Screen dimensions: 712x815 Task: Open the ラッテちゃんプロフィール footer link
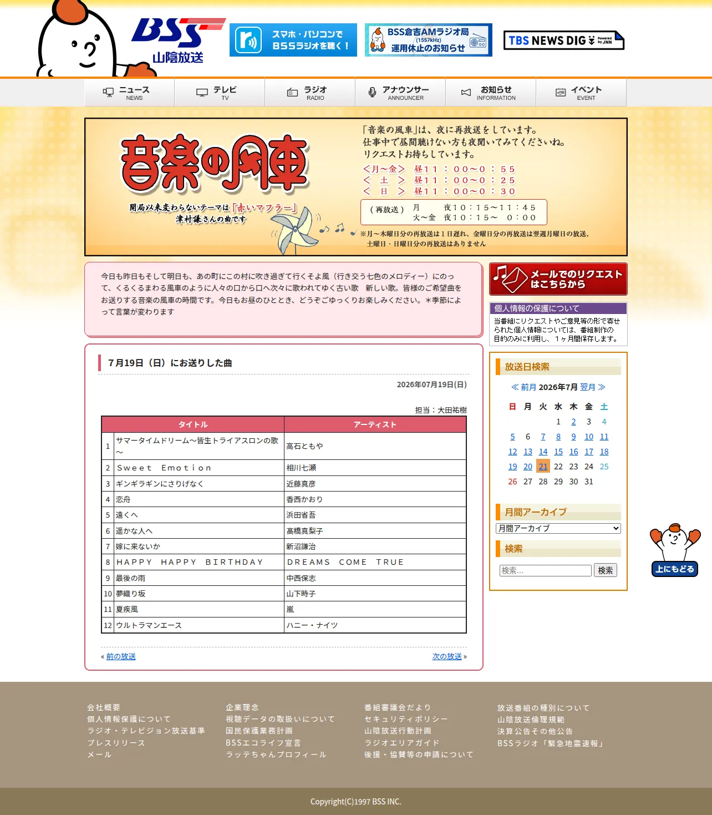tap(276, 755)
